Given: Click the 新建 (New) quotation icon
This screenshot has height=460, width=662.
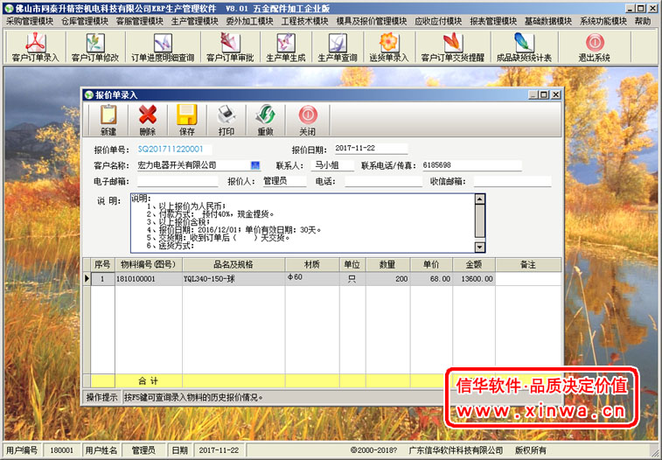Looking at the screenshot, I should point(108,119).
